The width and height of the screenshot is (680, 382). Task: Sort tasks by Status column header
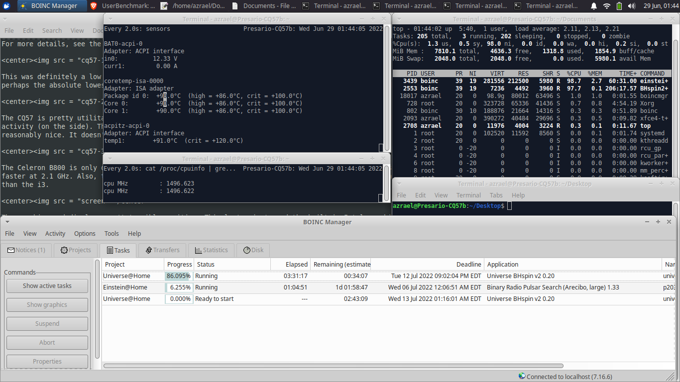(232, 264)
